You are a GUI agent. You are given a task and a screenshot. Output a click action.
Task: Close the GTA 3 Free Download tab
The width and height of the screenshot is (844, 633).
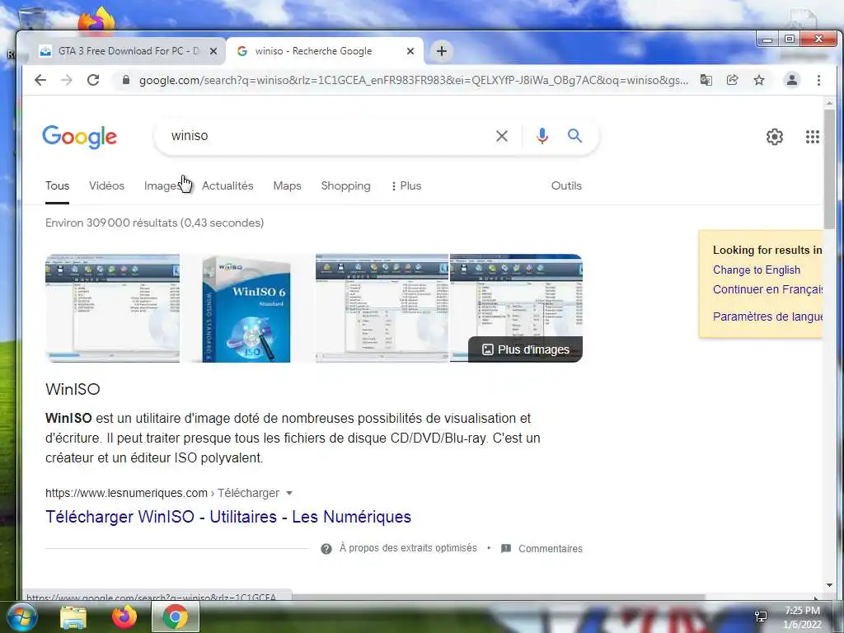pos(213,51)
